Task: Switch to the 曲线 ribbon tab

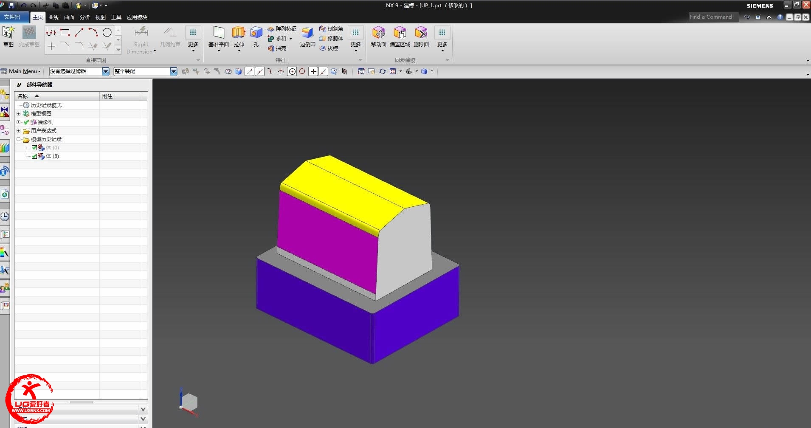Action: pos(54,17)
